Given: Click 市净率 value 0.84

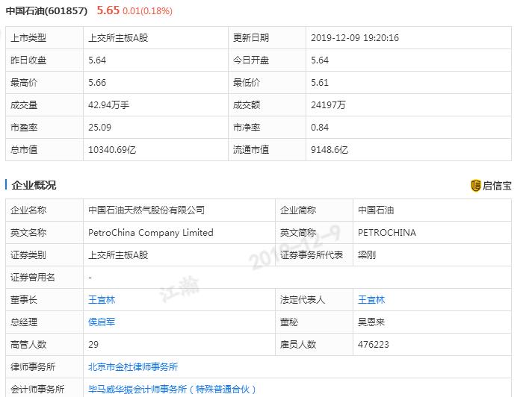Looking at the screenshot, I should 320,128.
